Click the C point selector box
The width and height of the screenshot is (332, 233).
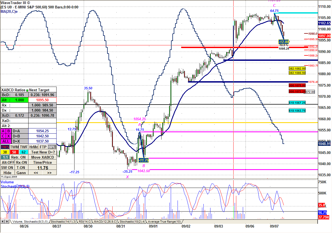tap(3, 136)
